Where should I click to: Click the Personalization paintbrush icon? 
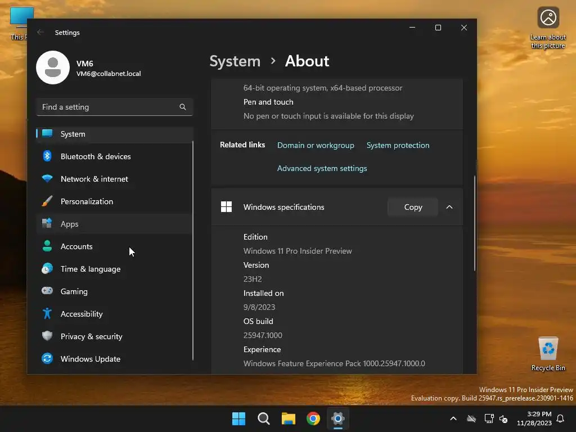pos(47,201)
